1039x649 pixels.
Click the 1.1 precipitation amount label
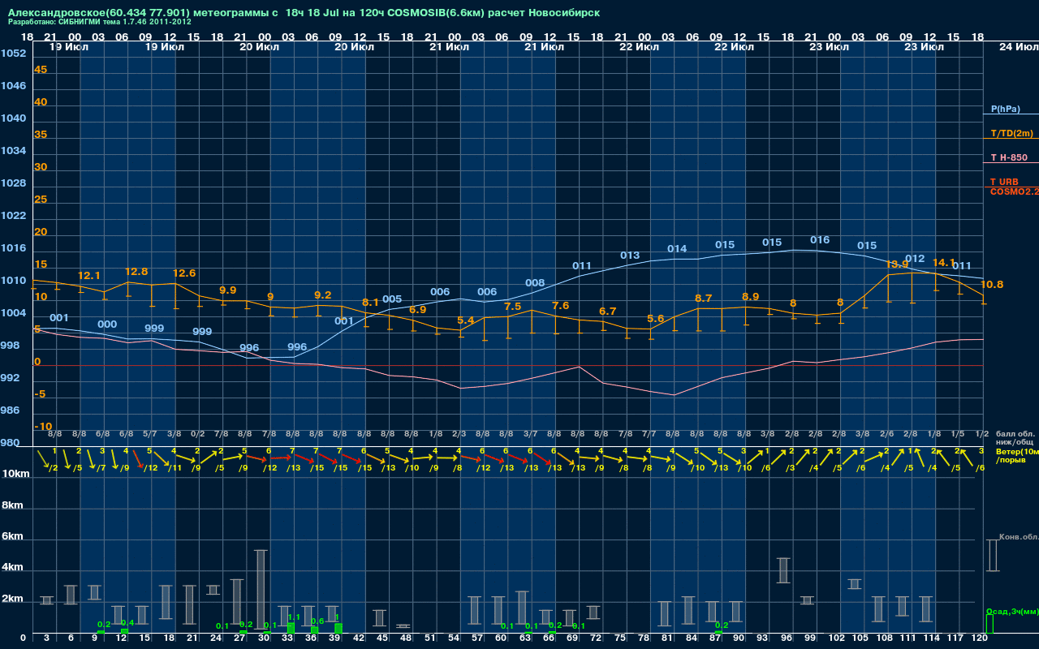(x=294, y=617)
